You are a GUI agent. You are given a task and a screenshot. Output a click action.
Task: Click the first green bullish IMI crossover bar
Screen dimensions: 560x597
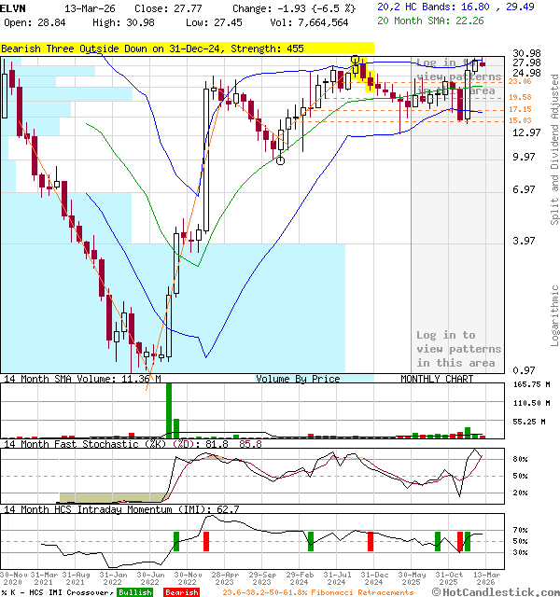point(175,541)
